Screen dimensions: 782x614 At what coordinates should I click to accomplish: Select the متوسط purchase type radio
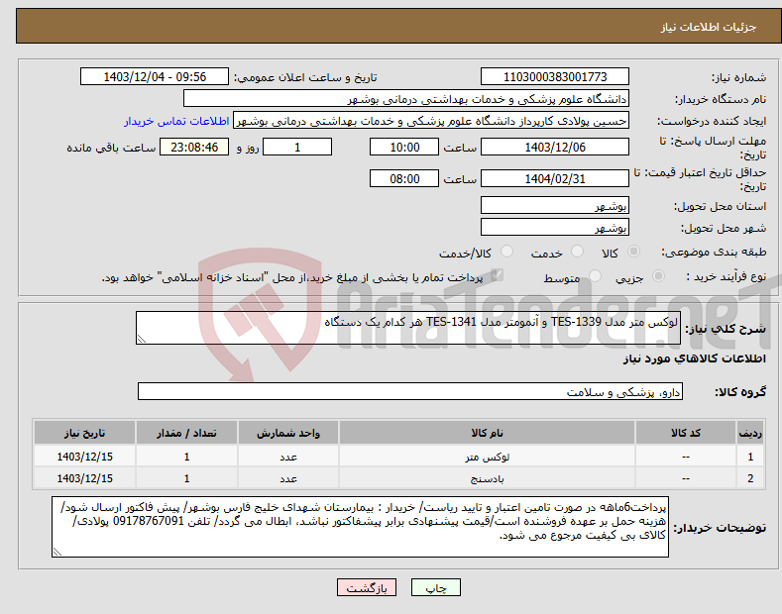(595, 276)
